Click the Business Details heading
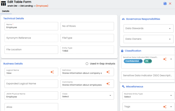Viewport: 175px width, 111px height. 13,64
